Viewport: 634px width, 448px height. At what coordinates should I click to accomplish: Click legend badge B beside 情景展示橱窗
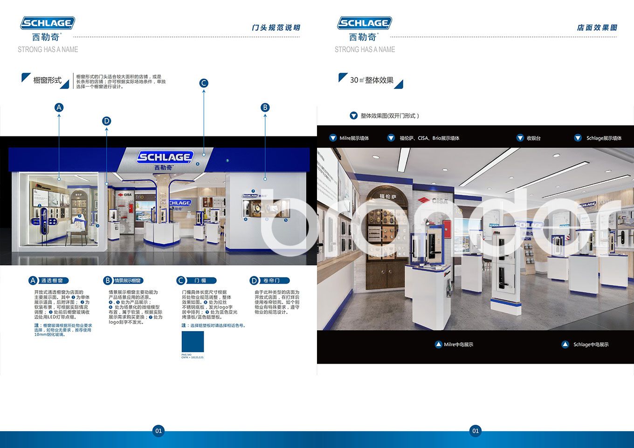point(107,280)
